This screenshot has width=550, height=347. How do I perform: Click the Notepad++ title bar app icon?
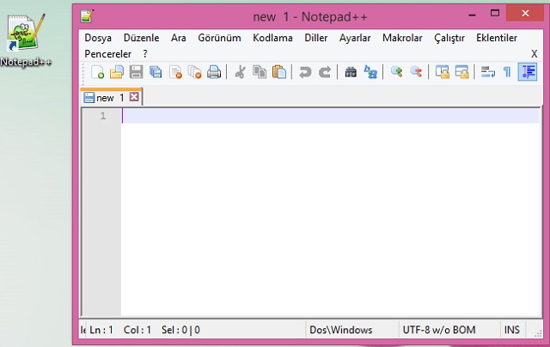(x=87, y=16)
